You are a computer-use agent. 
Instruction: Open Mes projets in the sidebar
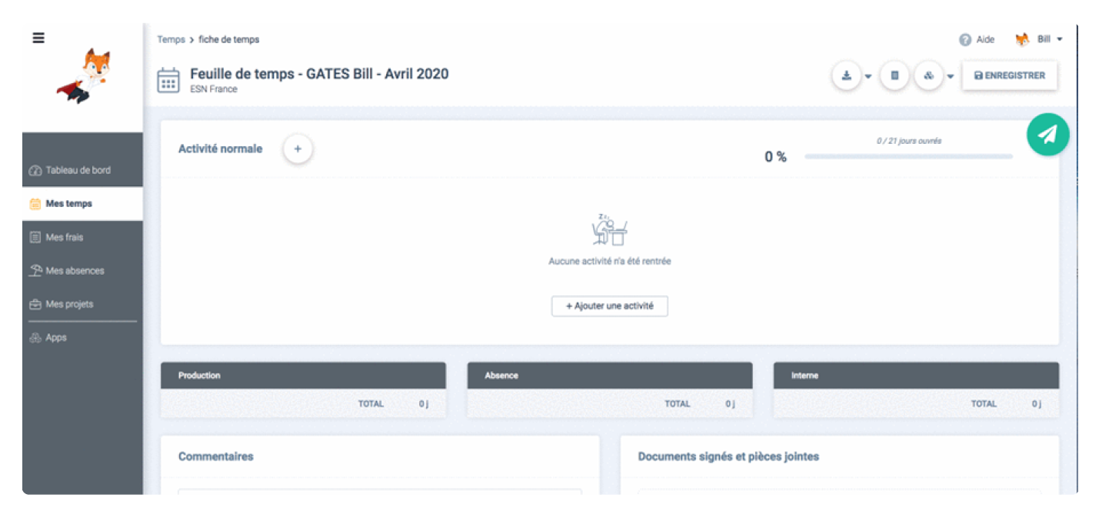coord(69,304)
